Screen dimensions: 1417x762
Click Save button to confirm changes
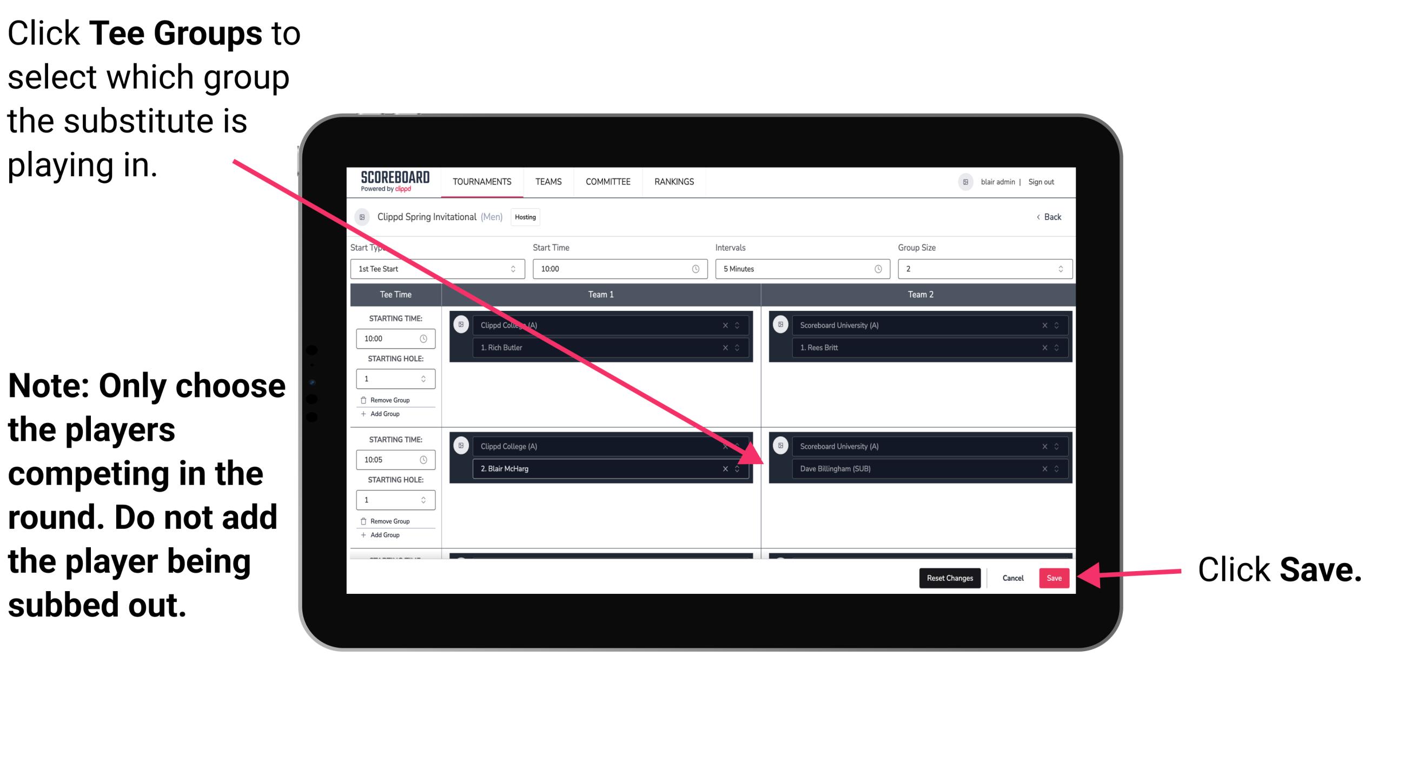[x=1053, y=578]
